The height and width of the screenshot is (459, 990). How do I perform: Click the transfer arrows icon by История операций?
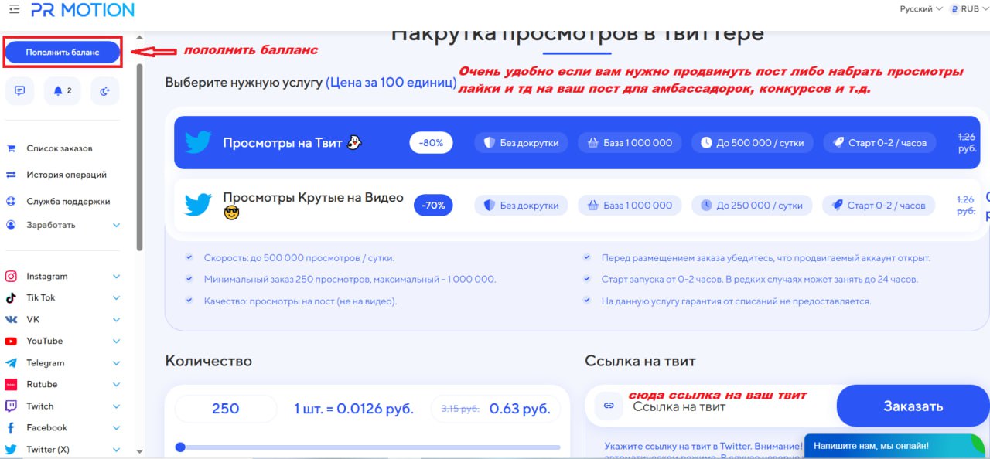(x=12, y=175)
